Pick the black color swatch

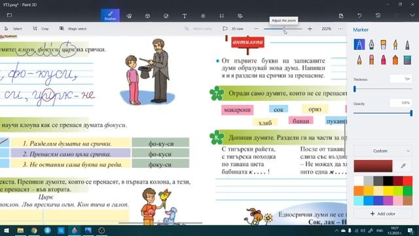point(388,181)
